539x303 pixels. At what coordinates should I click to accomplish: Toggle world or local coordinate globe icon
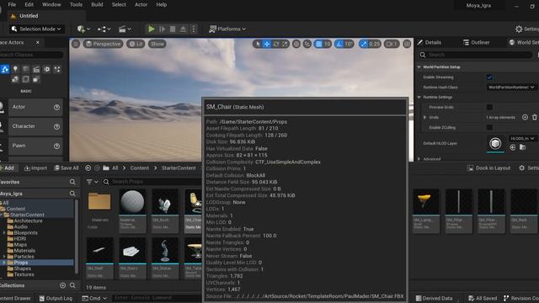tap(296, 44)
